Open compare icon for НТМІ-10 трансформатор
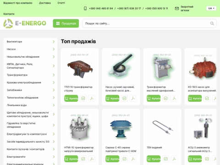The image size is (220, 165). [x=83, y=159]
